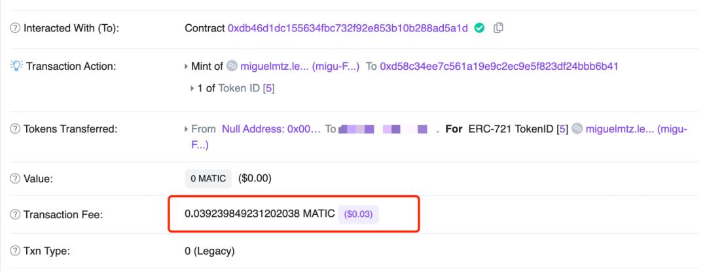Click the lightbulb icon beside Transaction Action
707x271 pixels.
16,66
